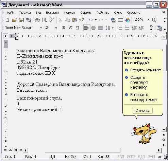Viewport: 168px width, 161px height.
Task: Decrease the paragraph indent
Action: click(x=134, y=28)
